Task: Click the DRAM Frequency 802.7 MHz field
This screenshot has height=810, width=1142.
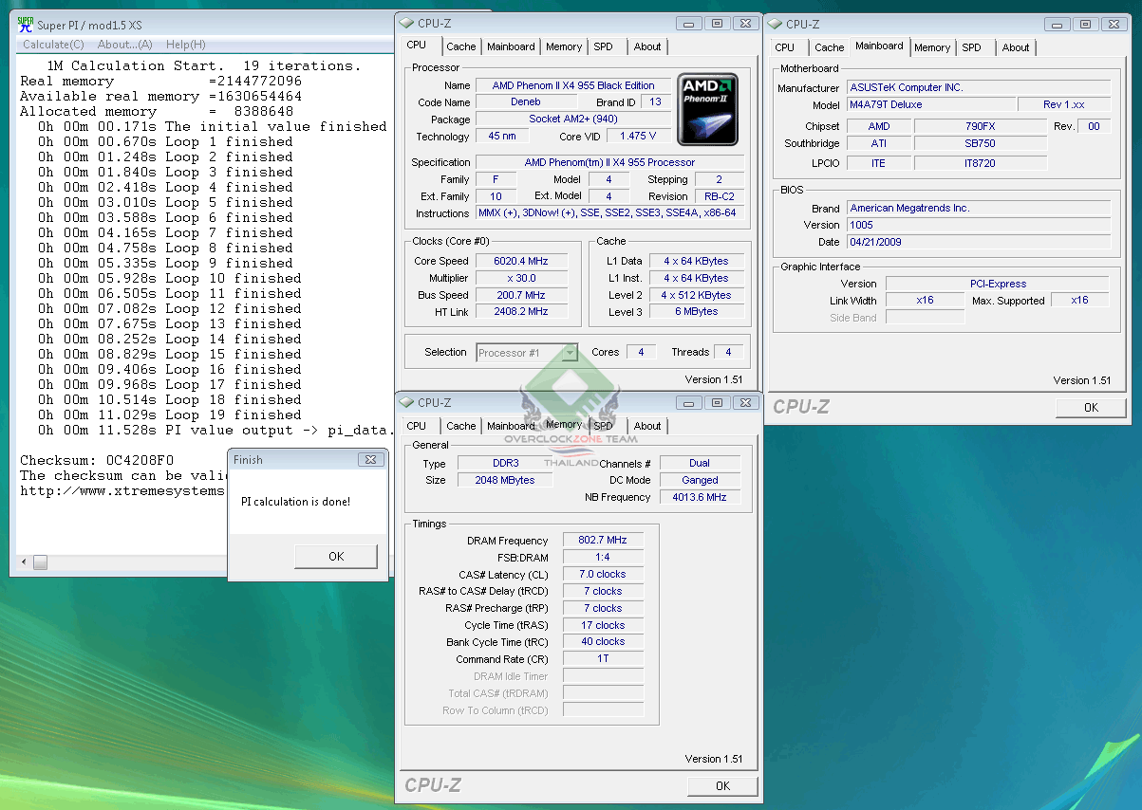Action: point(603,540)
